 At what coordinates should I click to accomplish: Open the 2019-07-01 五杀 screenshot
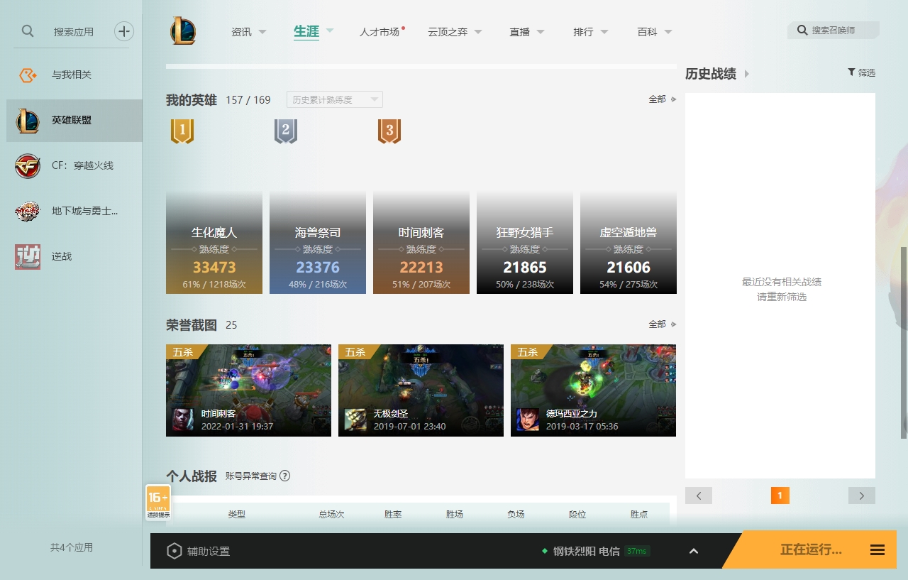[x=421, y=390]
